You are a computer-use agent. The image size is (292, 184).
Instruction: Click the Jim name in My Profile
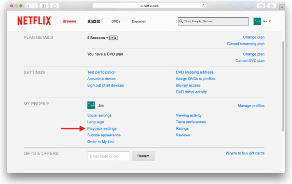(x=101, y=105)
